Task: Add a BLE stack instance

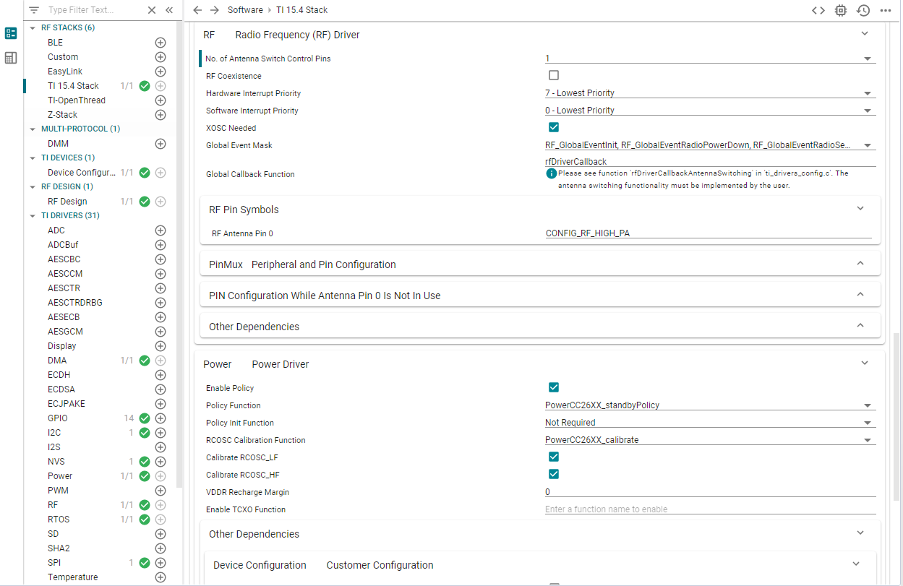Action: 161,43
